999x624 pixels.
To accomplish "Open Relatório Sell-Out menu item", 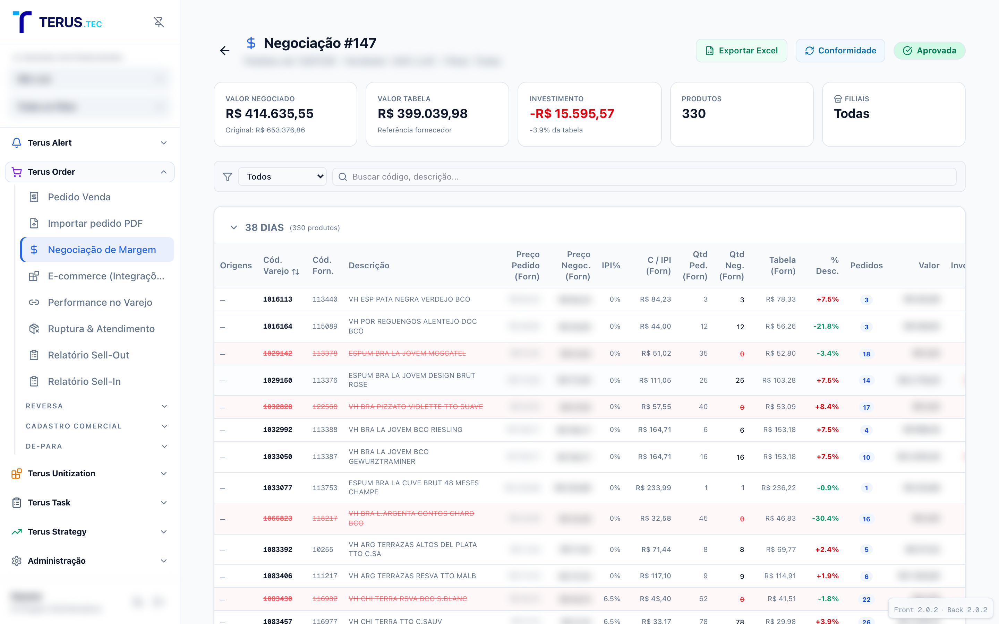I will pos(97,355).
